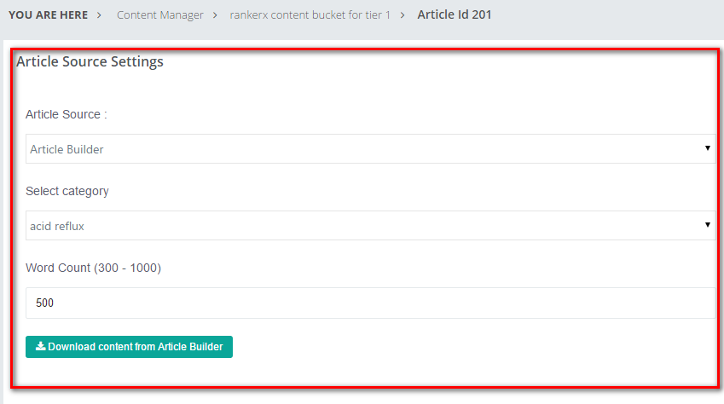Open the Select category dropdown

pyautogui.click(x=370, y=225)
